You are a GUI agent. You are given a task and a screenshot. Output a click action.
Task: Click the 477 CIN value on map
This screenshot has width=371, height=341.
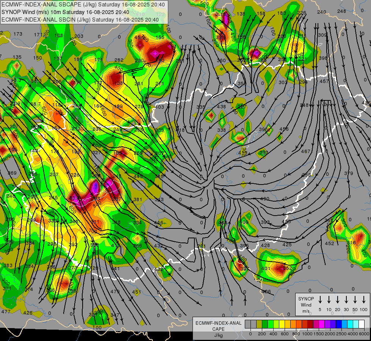pos(6,312)
